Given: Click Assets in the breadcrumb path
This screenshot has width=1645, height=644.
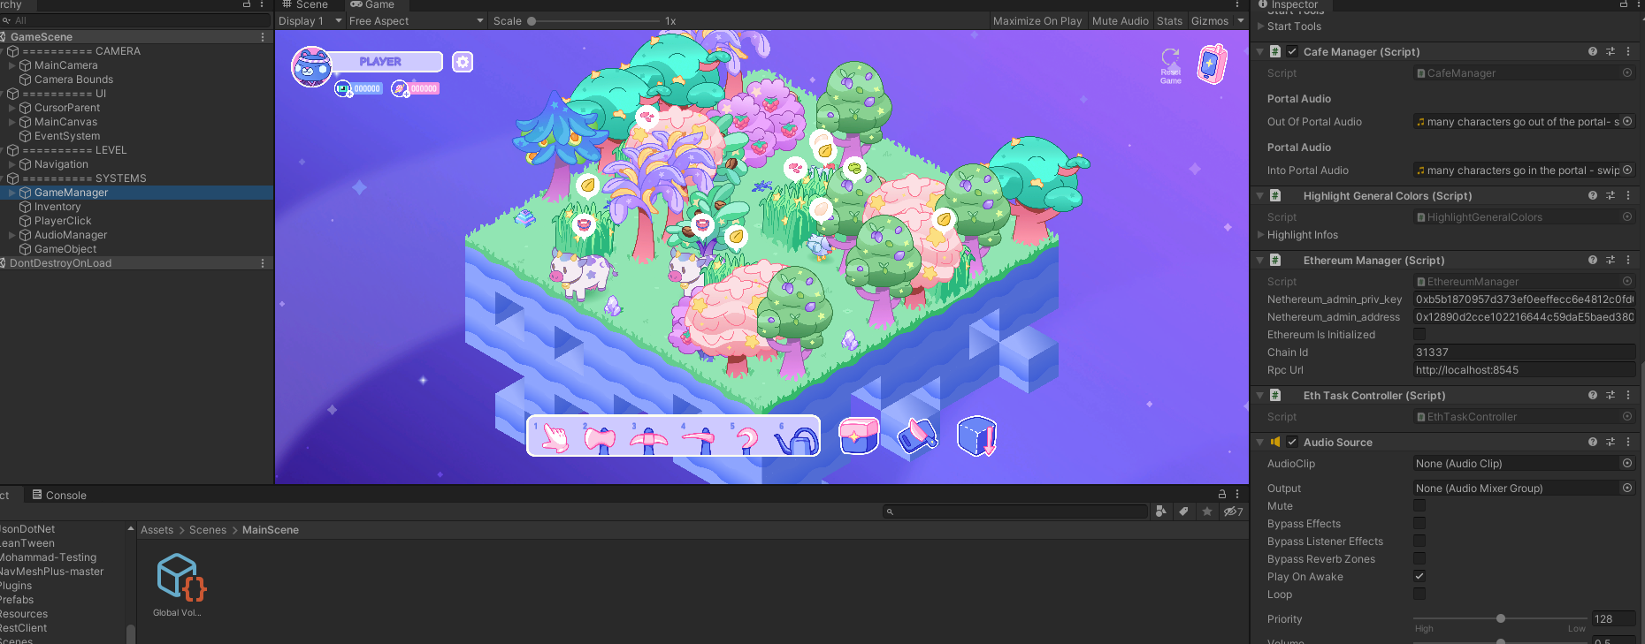Looking at the screenshot, I should coord(157,530).
